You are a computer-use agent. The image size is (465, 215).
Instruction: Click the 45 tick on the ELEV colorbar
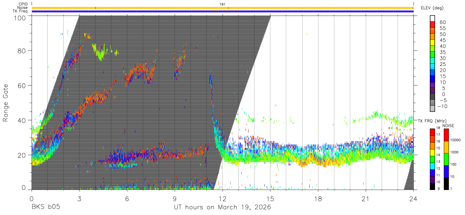(x=443, y=40)
